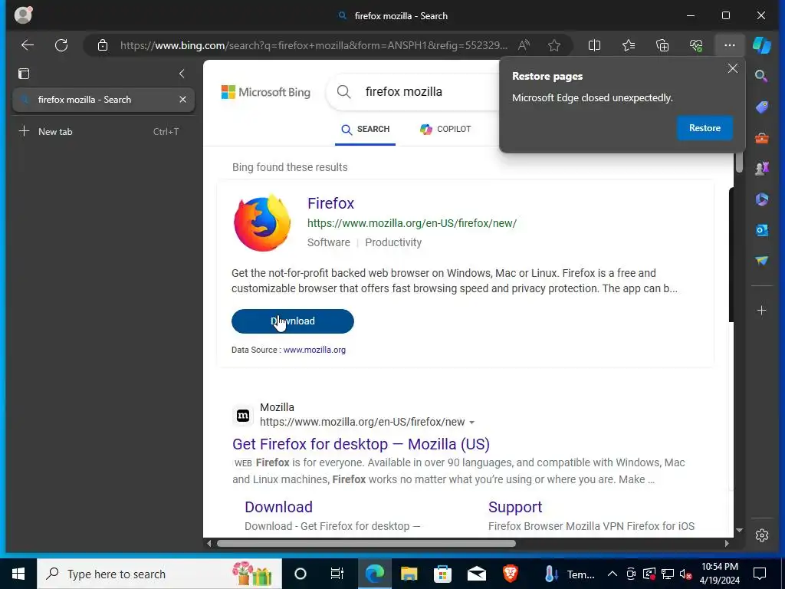
Task: Open the green mozilla.org/en-US/firefox/new/ link
Action: click(x=412, y=223)
